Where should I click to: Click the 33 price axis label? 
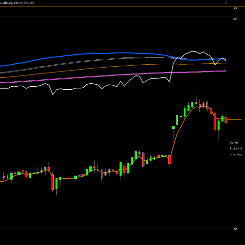pos(235,8)
